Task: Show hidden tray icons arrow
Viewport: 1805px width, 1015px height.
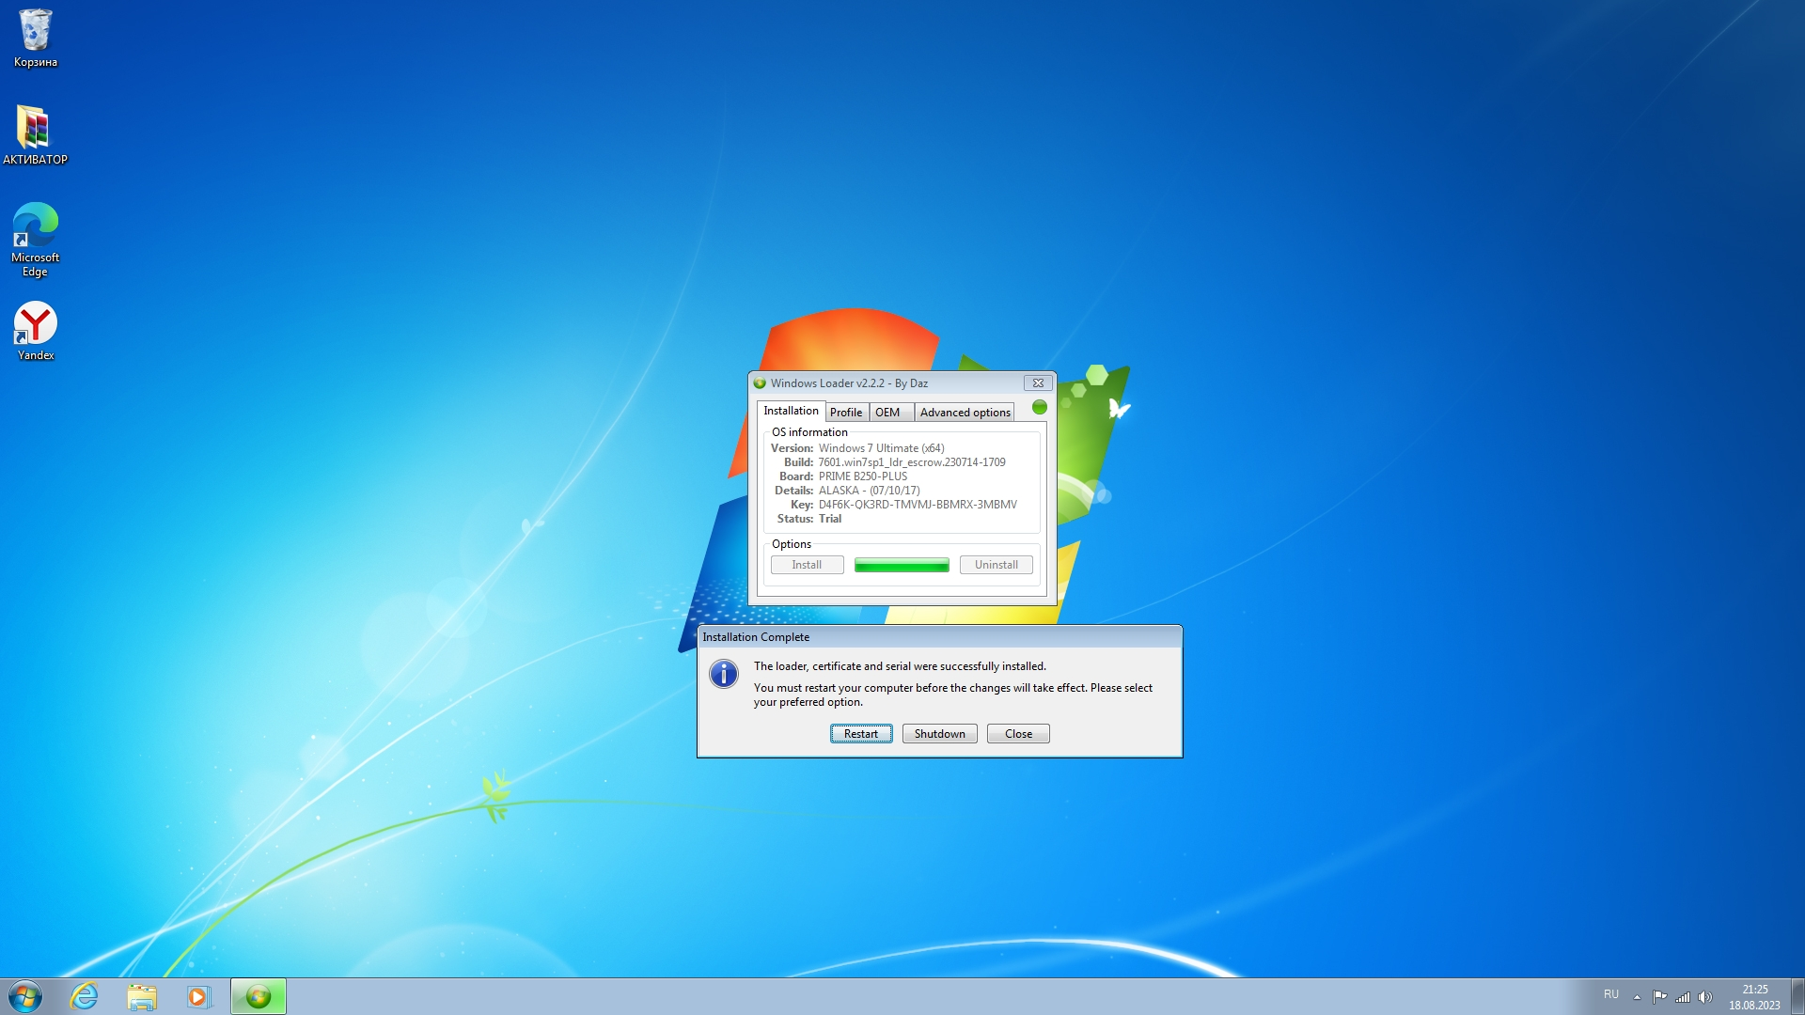Action: (x=1637, y=997)
